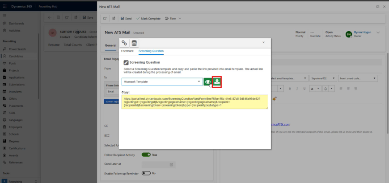Screen dimensions: 389x183
Task: Open the Signature 002 dropdown
Action: 324,78
